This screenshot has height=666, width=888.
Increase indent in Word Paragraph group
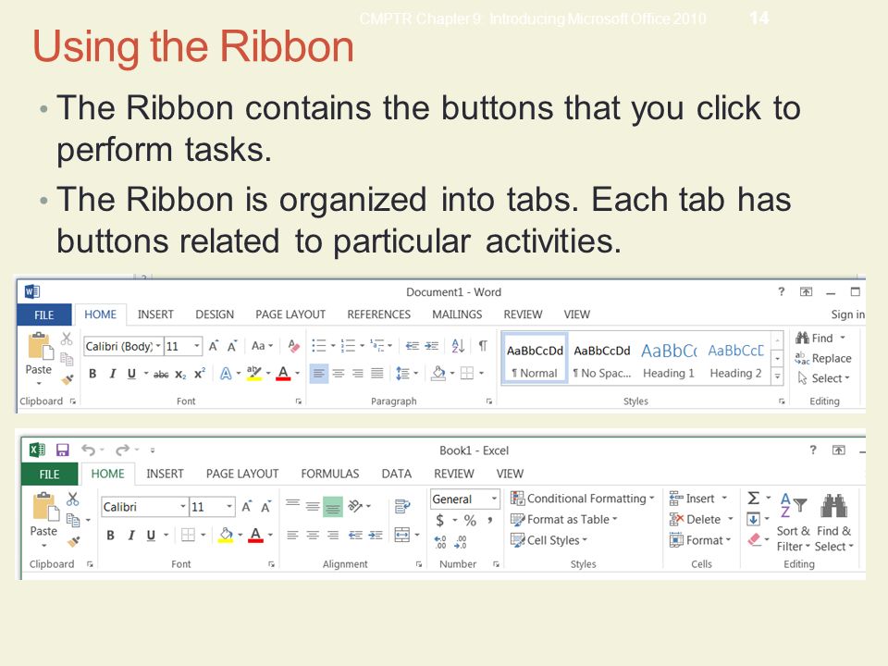[432, 345]
